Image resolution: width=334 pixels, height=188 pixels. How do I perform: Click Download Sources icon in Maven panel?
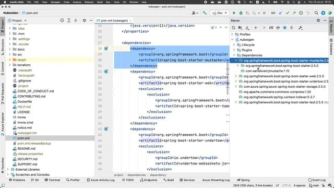point(247,28)
